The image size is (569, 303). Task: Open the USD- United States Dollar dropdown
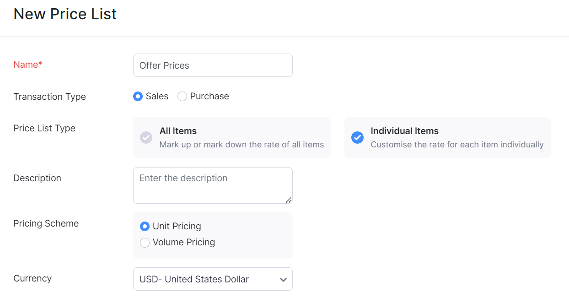pos(212,279)
